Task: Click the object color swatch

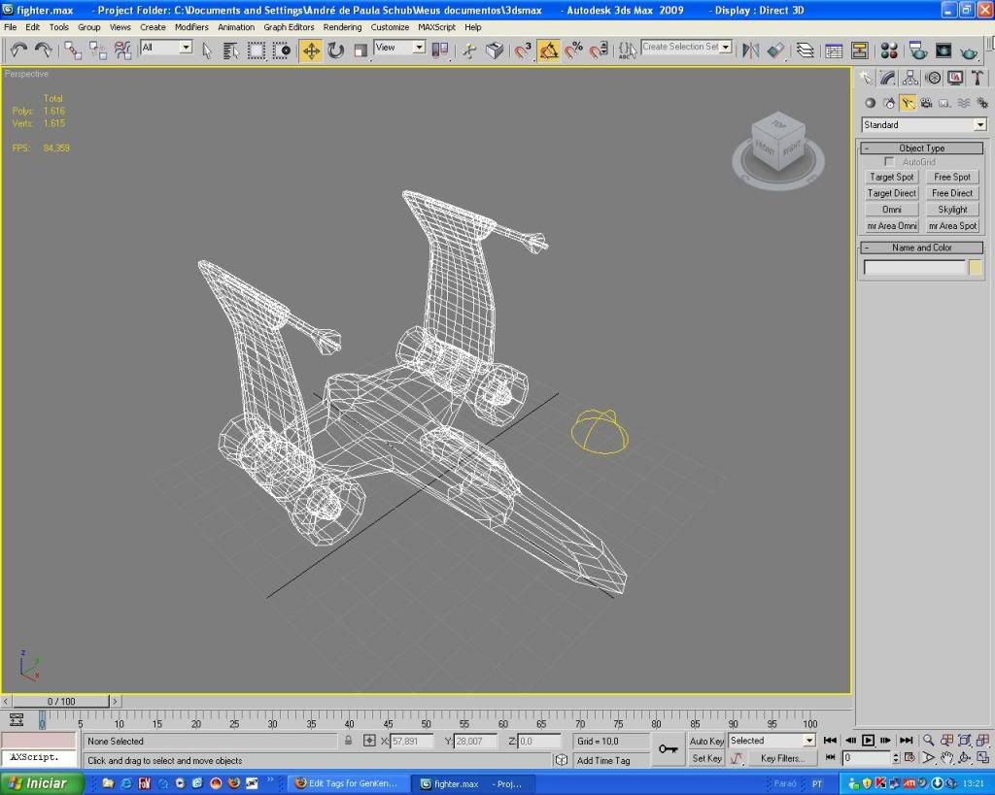Action: 976,268
